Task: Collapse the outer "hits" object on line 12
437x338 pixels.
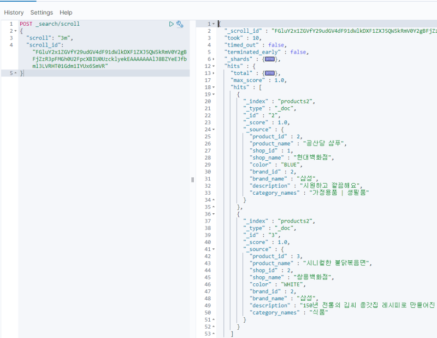Action: click(x=213, y=66)
